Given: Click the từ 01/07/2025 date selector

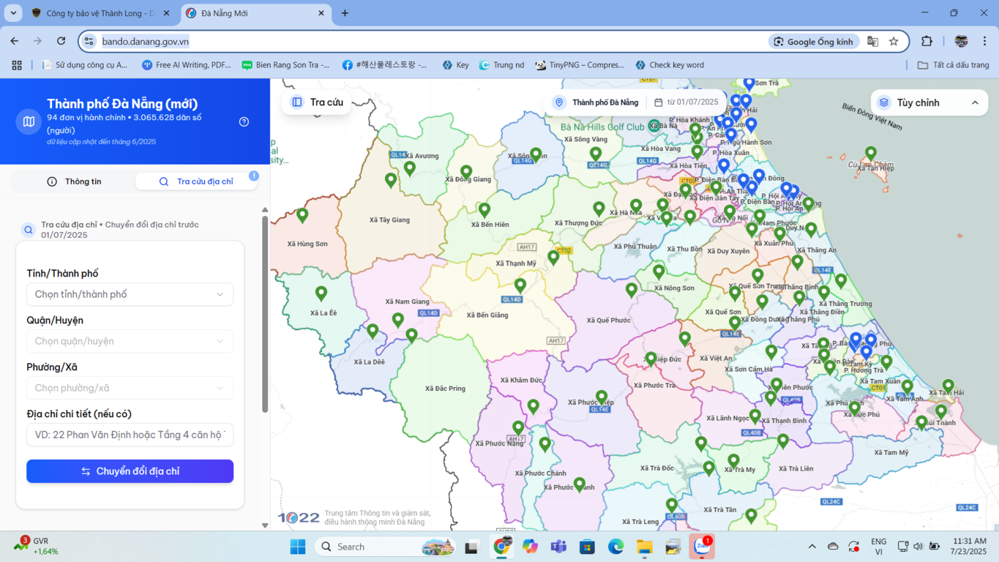Looking at the screenshot, I should coord(686,102).
